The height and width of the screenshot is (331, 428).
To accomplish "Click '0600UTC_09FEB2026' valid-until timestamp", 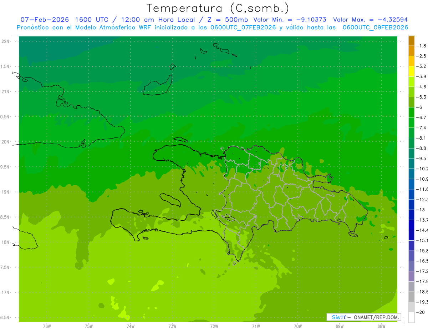I will pos(375,27).
